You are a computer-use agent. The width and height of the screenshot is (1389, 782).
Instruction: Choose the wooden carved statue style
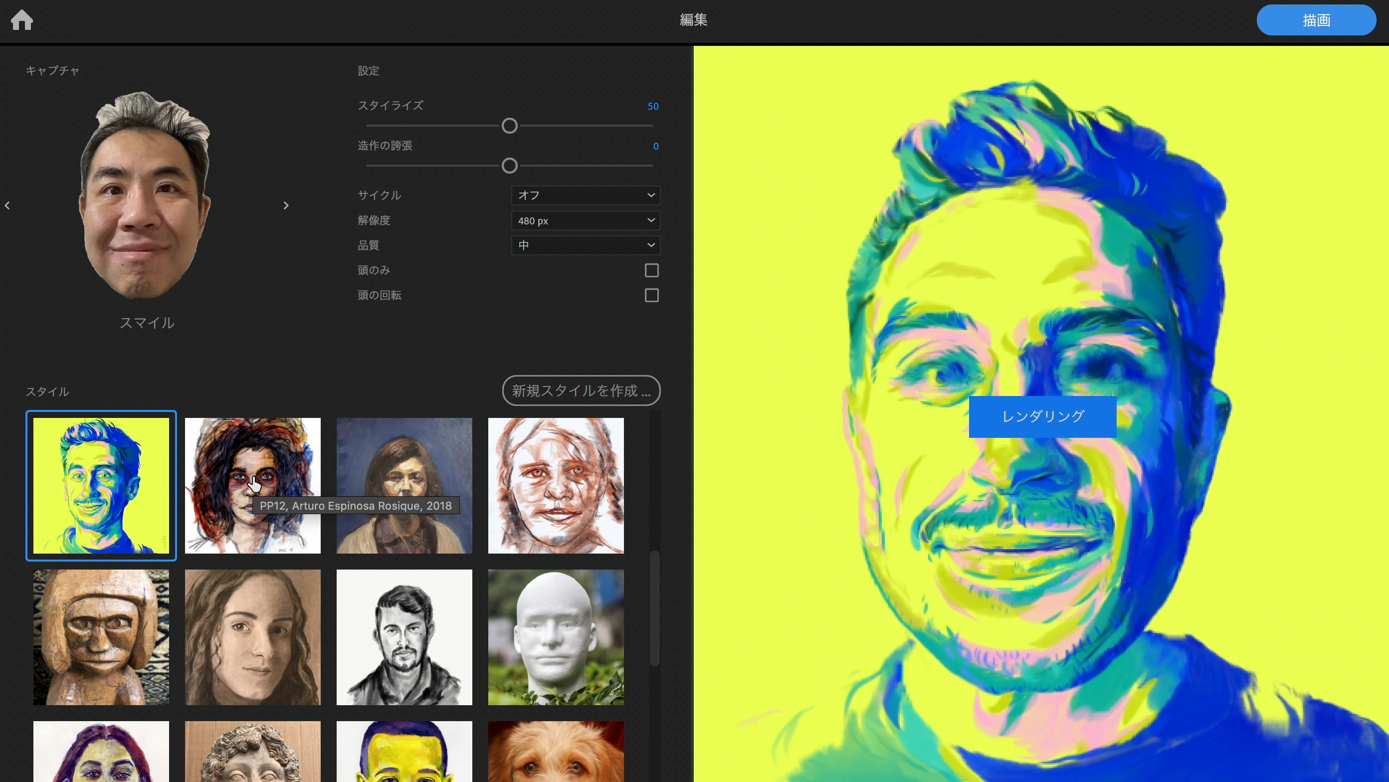(x=101, y=637)
